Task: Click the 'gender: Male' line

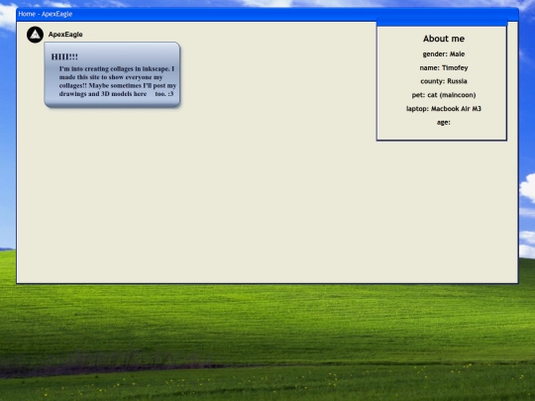Action: 444,54
